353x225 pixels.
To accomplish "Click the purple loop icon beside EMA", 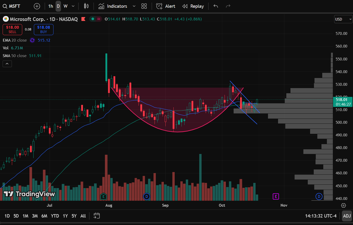I will (32, 40).
